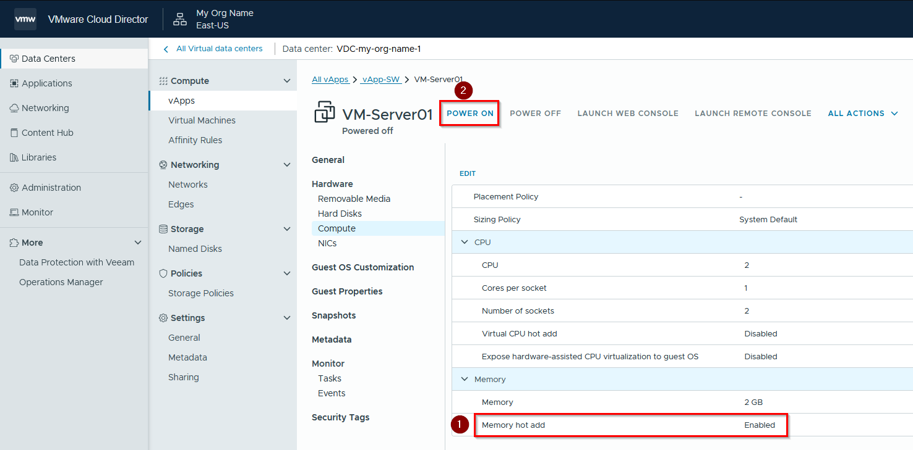This screenshot has height=450, width=913.
Task: Open Affinity Rules
Action: point(195,140)
